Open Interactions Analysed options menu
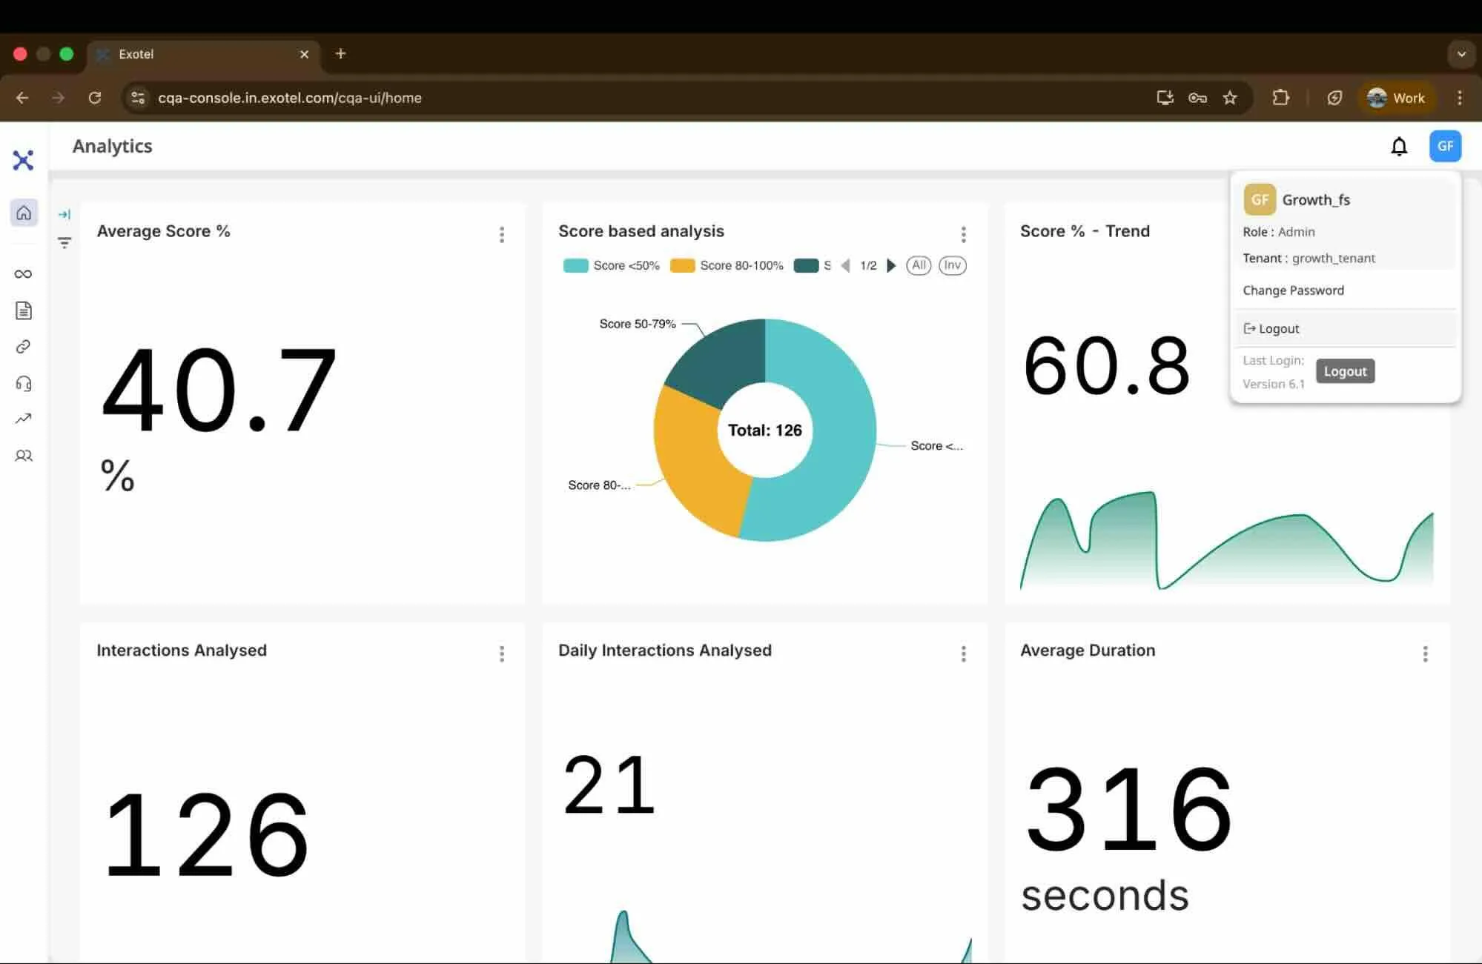The height and width of the screenshot is (964, 1482). (502, 654)
